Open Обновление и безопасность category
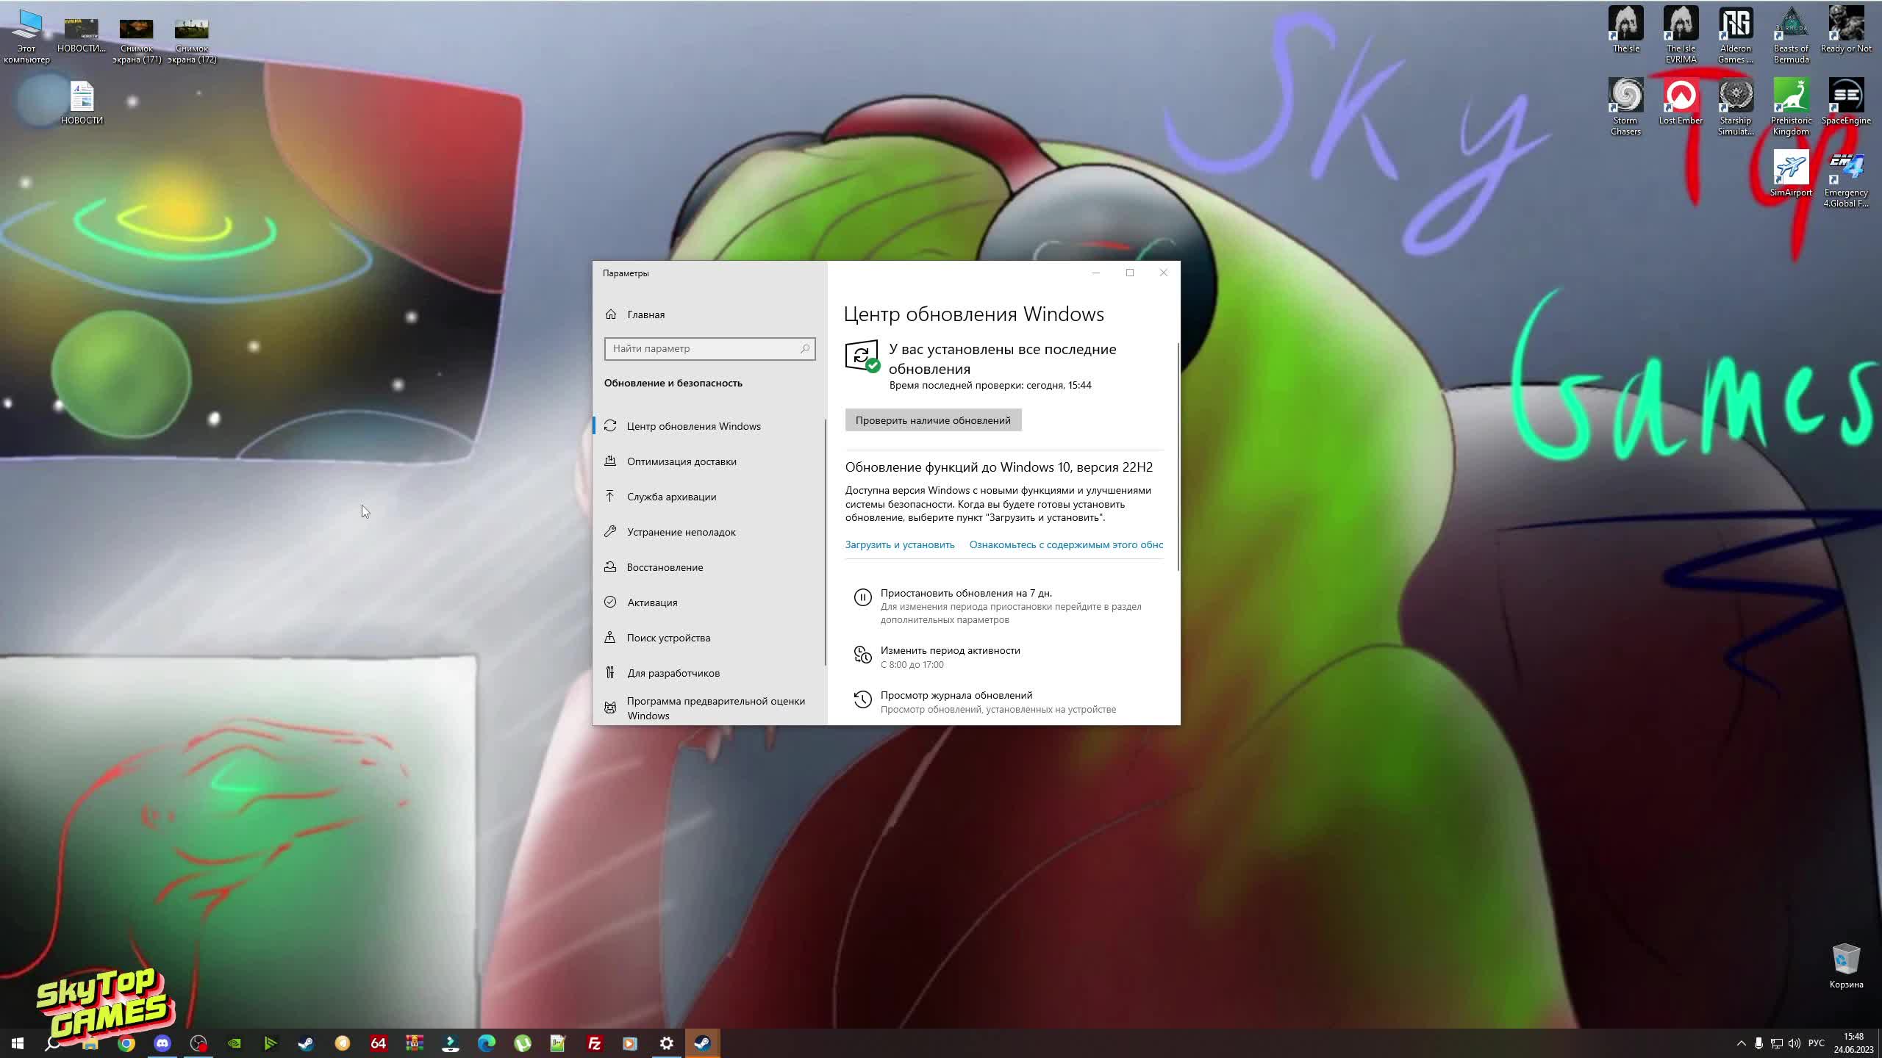The width and height of the screenshot is (1882, 1058). (672, 381)
